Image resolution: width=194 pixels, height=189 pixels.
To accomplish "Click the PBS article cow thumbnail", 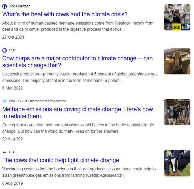I will [x=177, y=61].
